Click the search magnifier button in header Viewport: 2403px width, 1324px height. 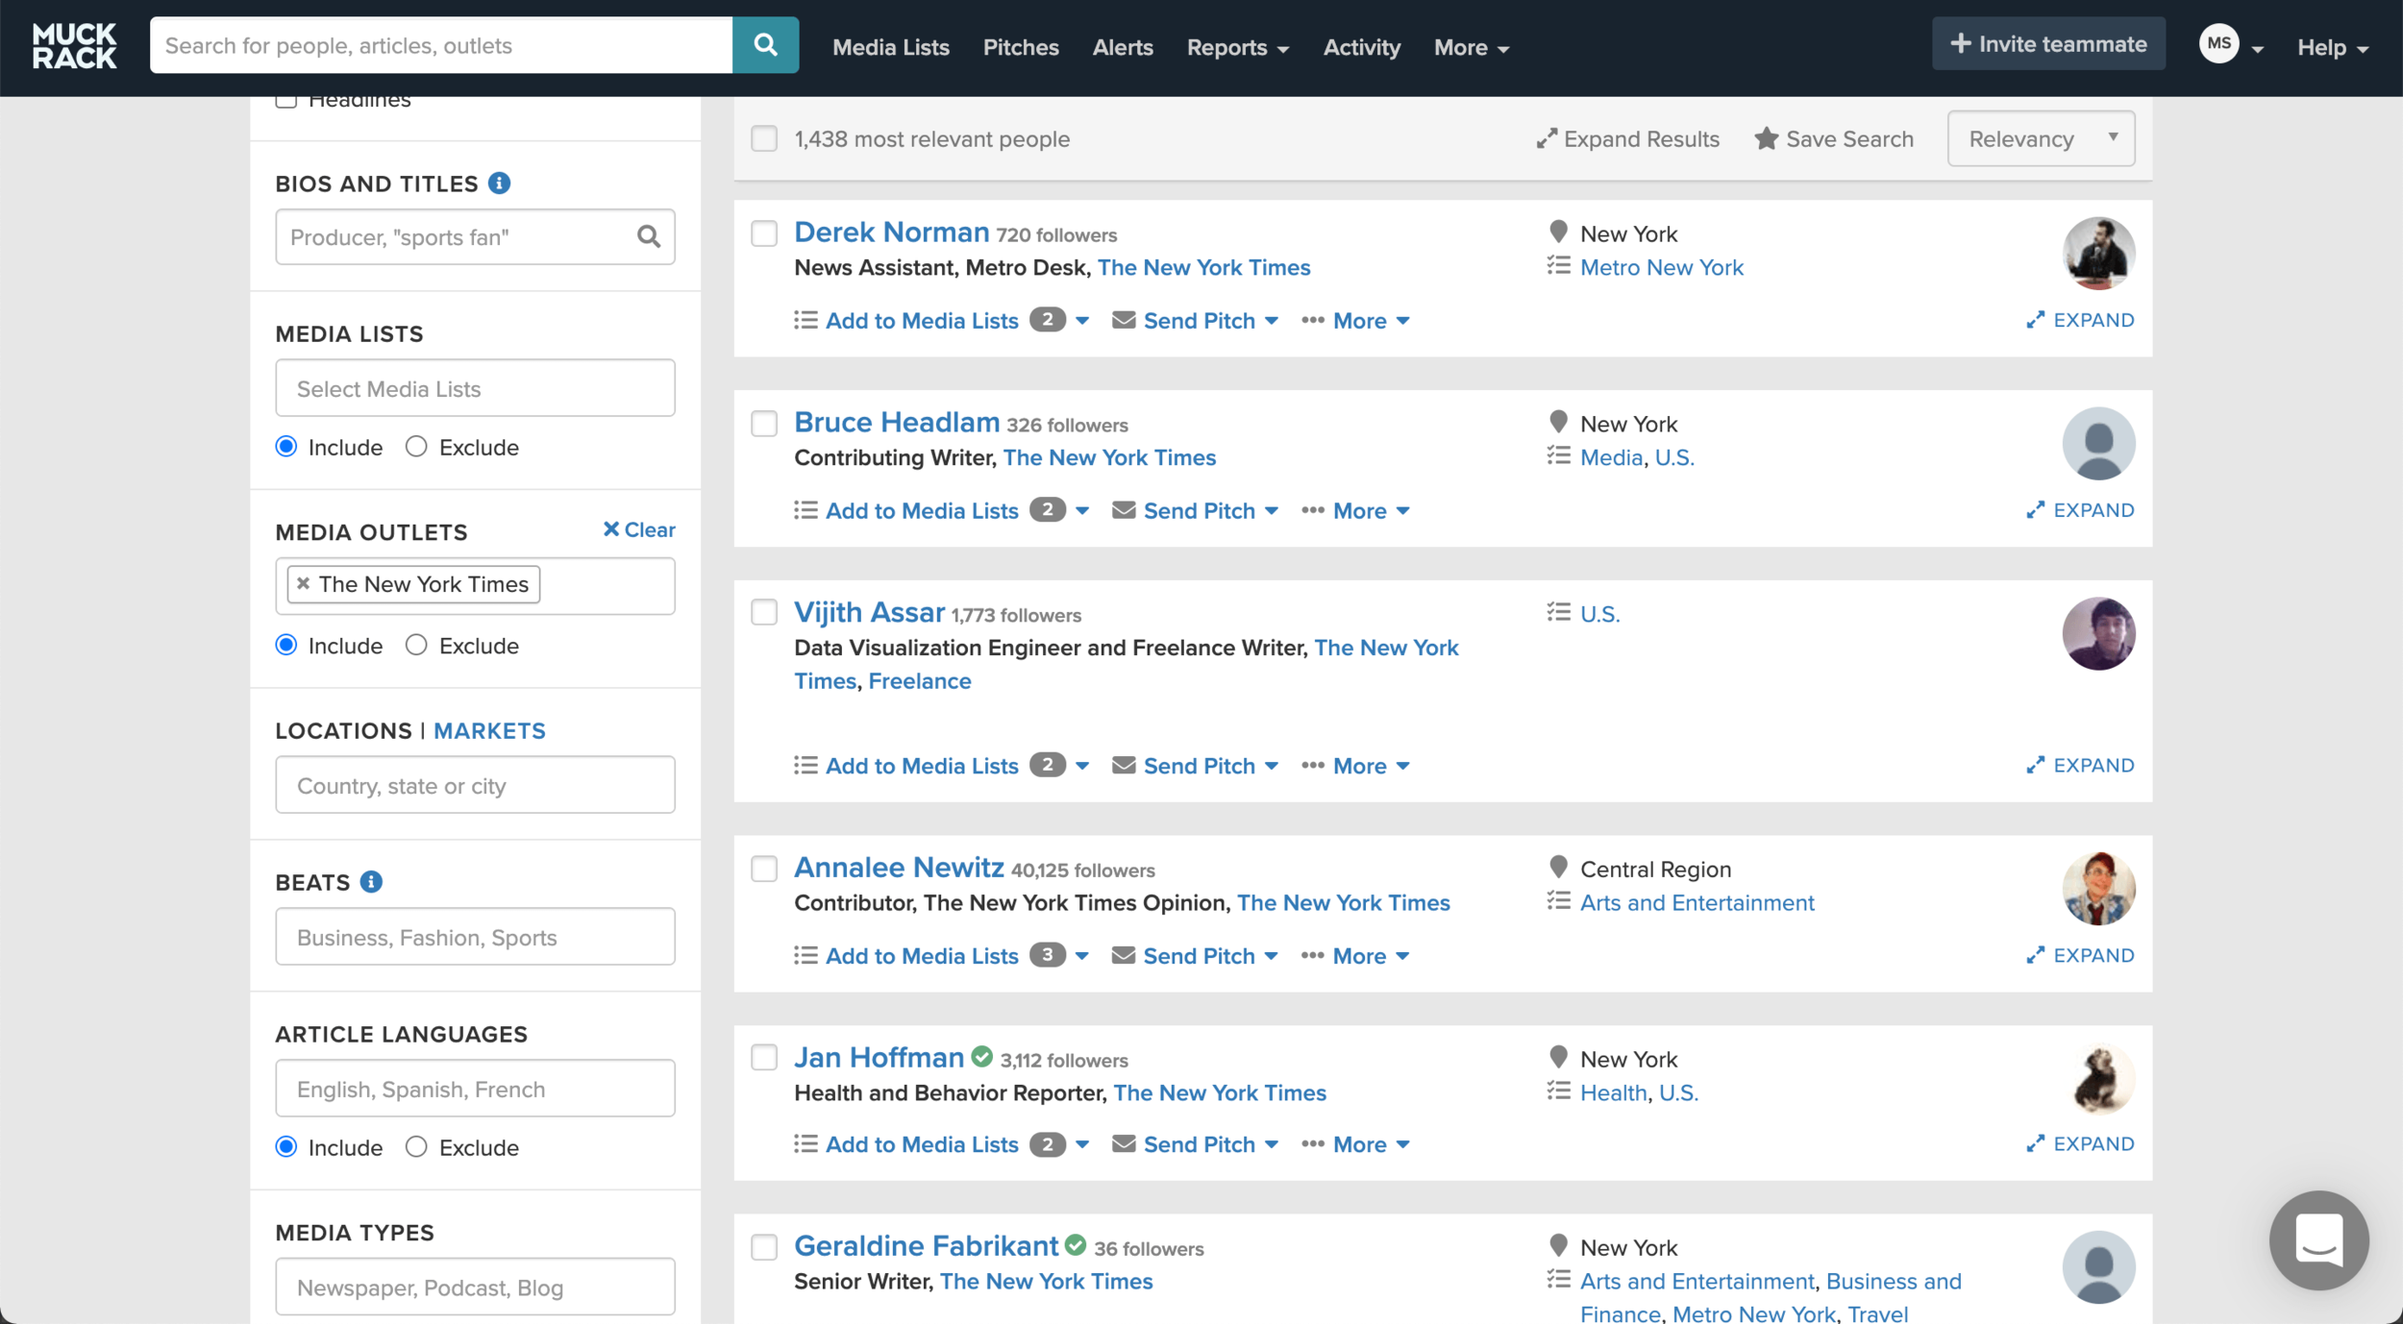point(765,45)
